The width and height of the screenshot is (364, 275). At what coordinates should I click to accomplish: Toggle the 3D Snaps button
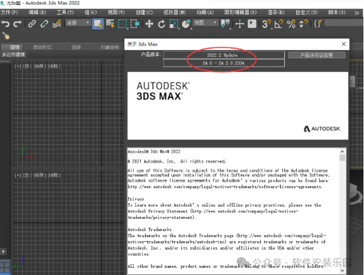tap(266, 24)
